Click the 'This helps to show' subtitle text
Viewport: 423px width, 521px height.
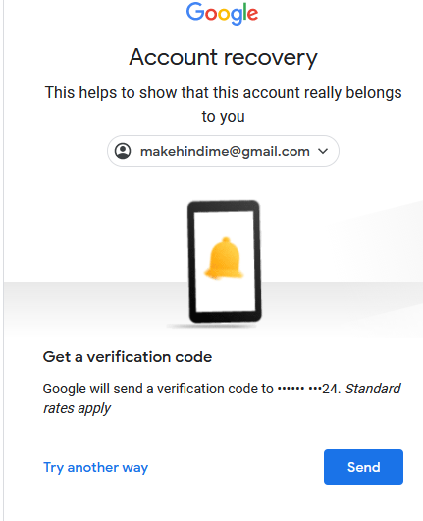click(223, 92)
